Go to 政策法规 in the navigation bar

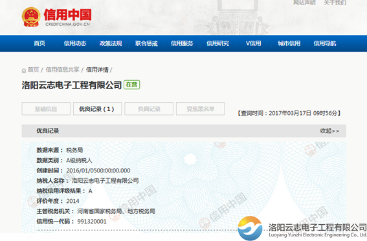tap(111, 43)
